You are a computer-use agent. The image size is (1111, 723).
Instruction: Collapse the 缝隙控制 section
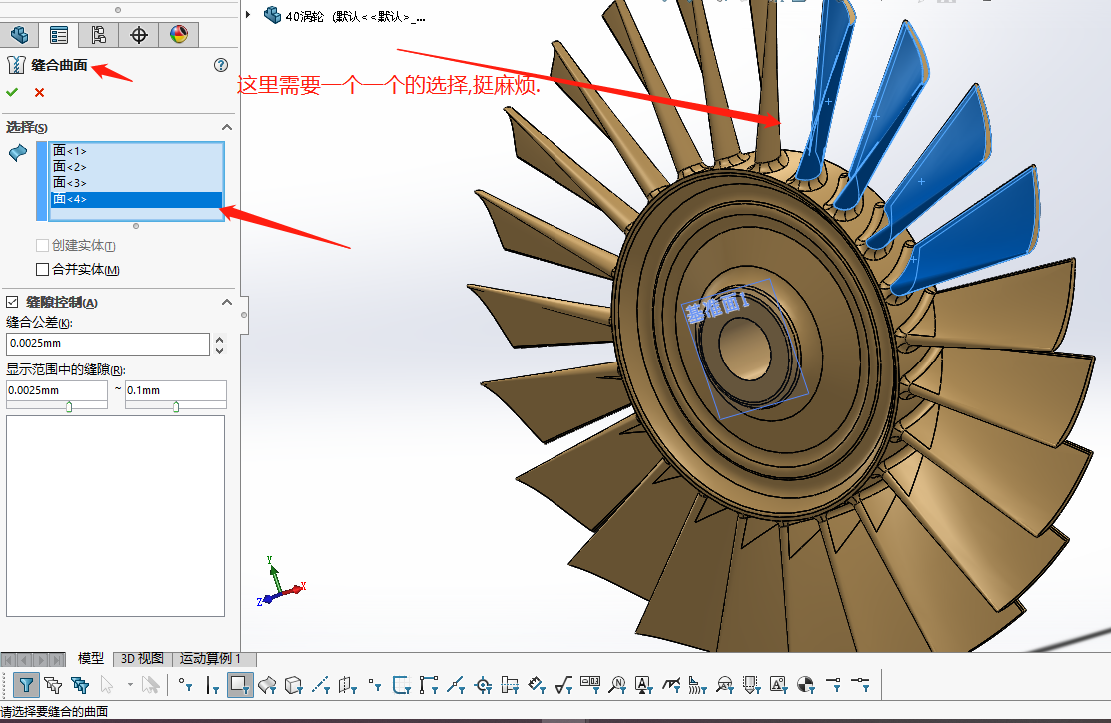click(227, 301)
